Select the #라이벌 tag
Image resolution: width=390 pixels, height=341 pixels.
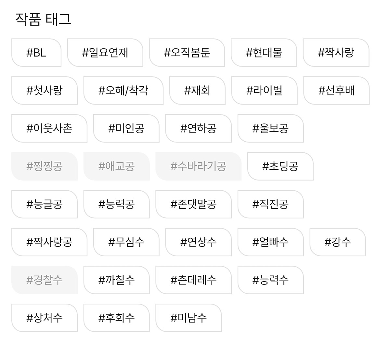(264, 91)
